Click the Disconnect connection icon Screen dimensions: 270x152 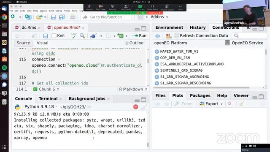[169, 36]
